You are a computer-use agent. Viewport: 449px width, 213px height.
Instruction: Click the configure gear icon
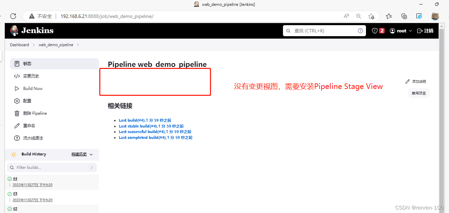click(x=17, y=101)
